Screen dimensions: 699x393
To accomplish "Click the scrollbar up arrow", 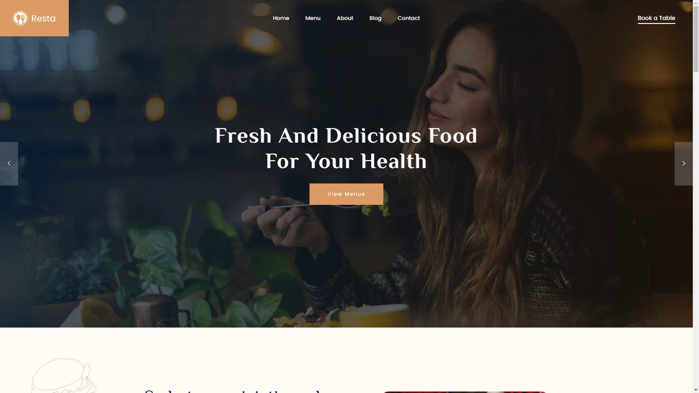I will (696, 3).
